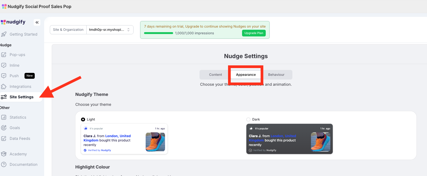Click the Pop-ups sidebar icon
Image resolution: width=427 pixels, height=176 pixels.
[x=4, y=55]
